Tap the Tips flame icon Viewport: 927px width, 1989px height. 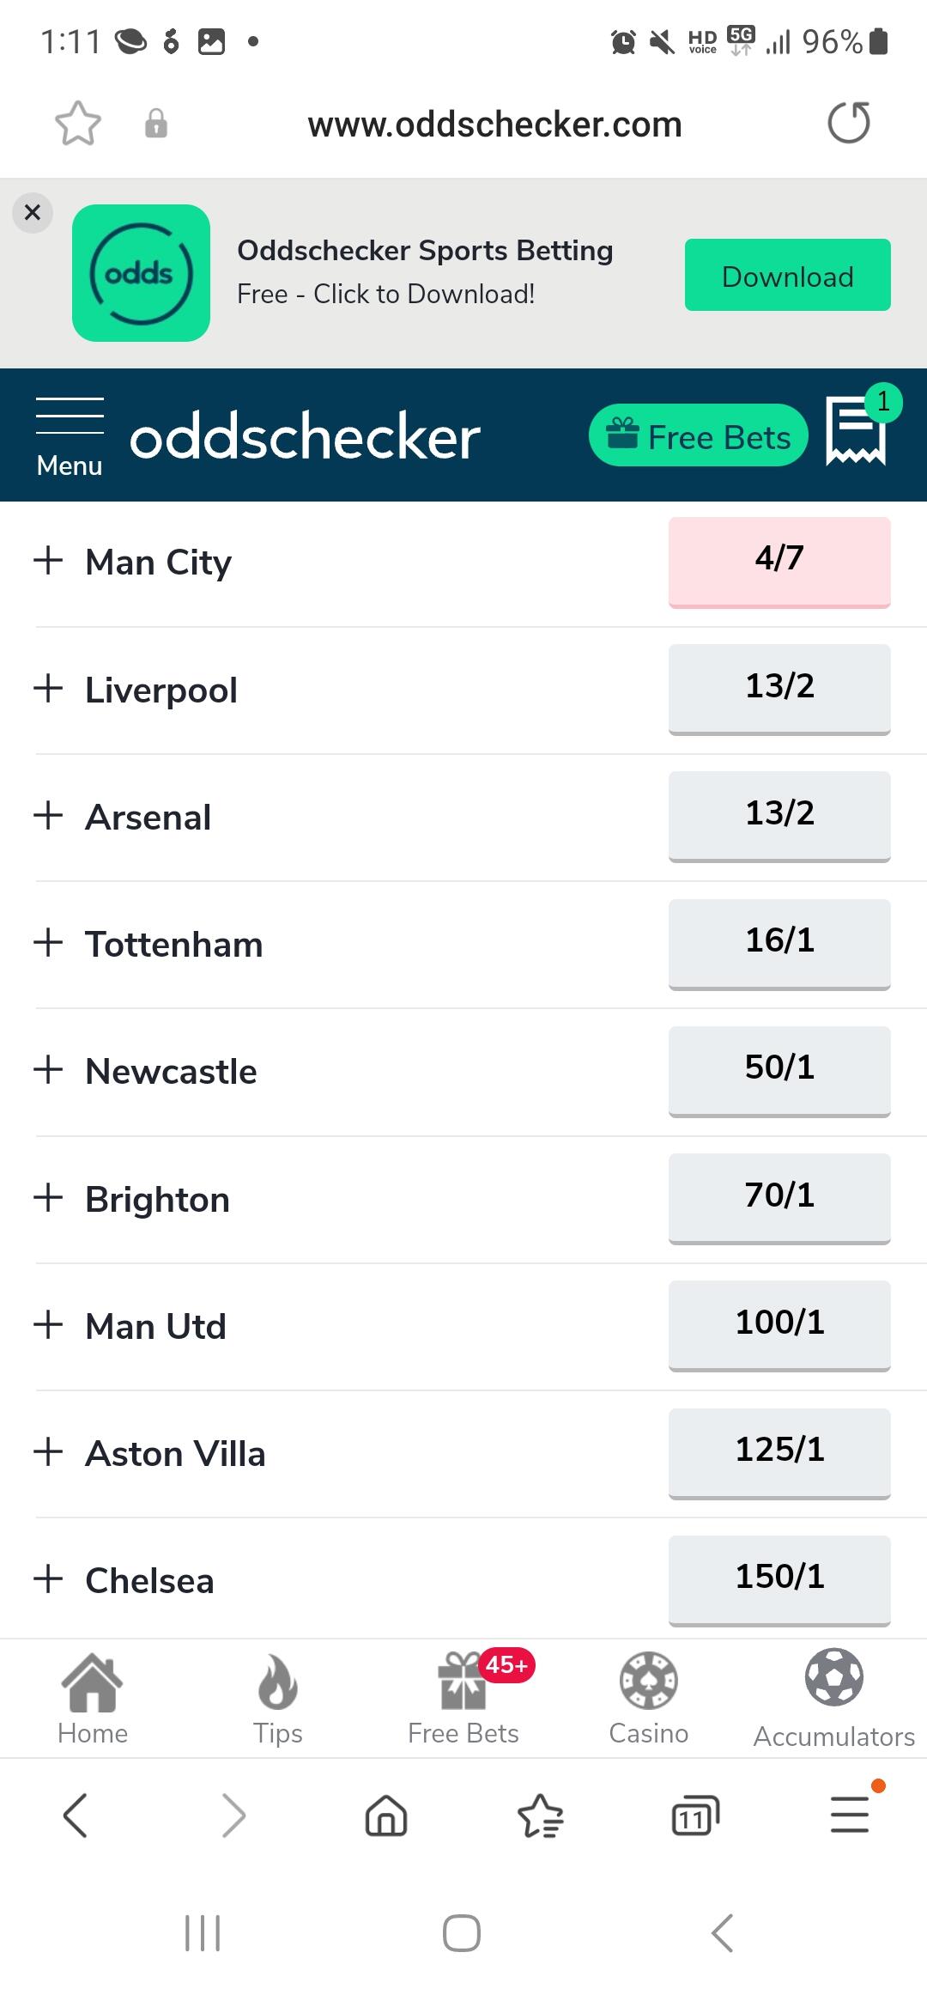click(277, 1698)
